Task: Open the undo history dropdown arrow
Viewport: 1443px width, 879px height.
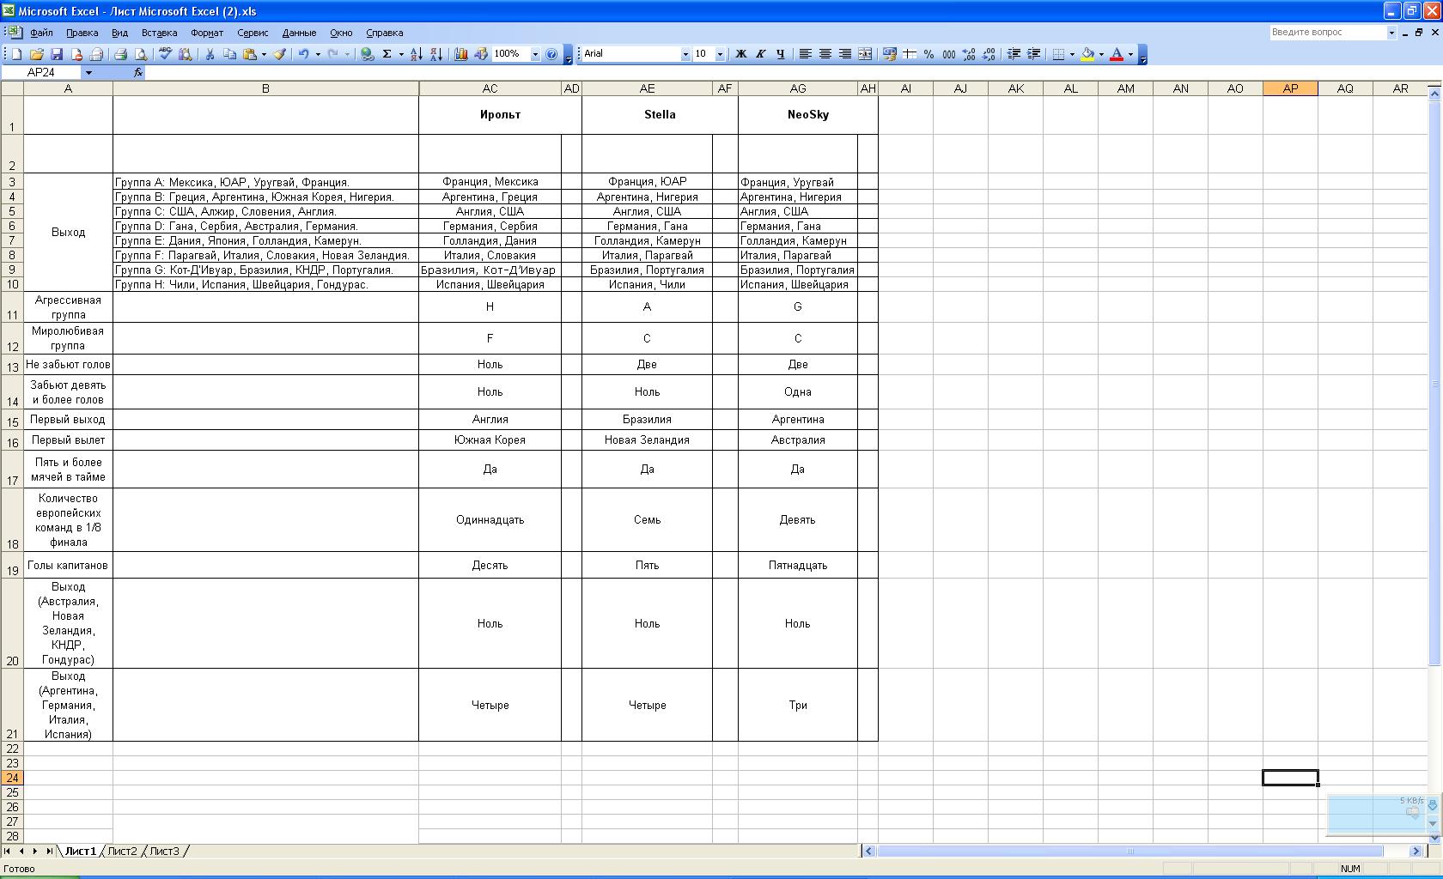Action: coord(318,54)
